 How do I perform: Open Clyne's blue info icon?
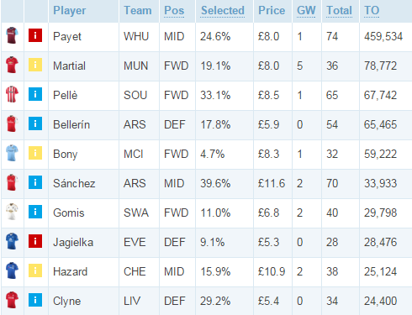click(x=35, y=300)
